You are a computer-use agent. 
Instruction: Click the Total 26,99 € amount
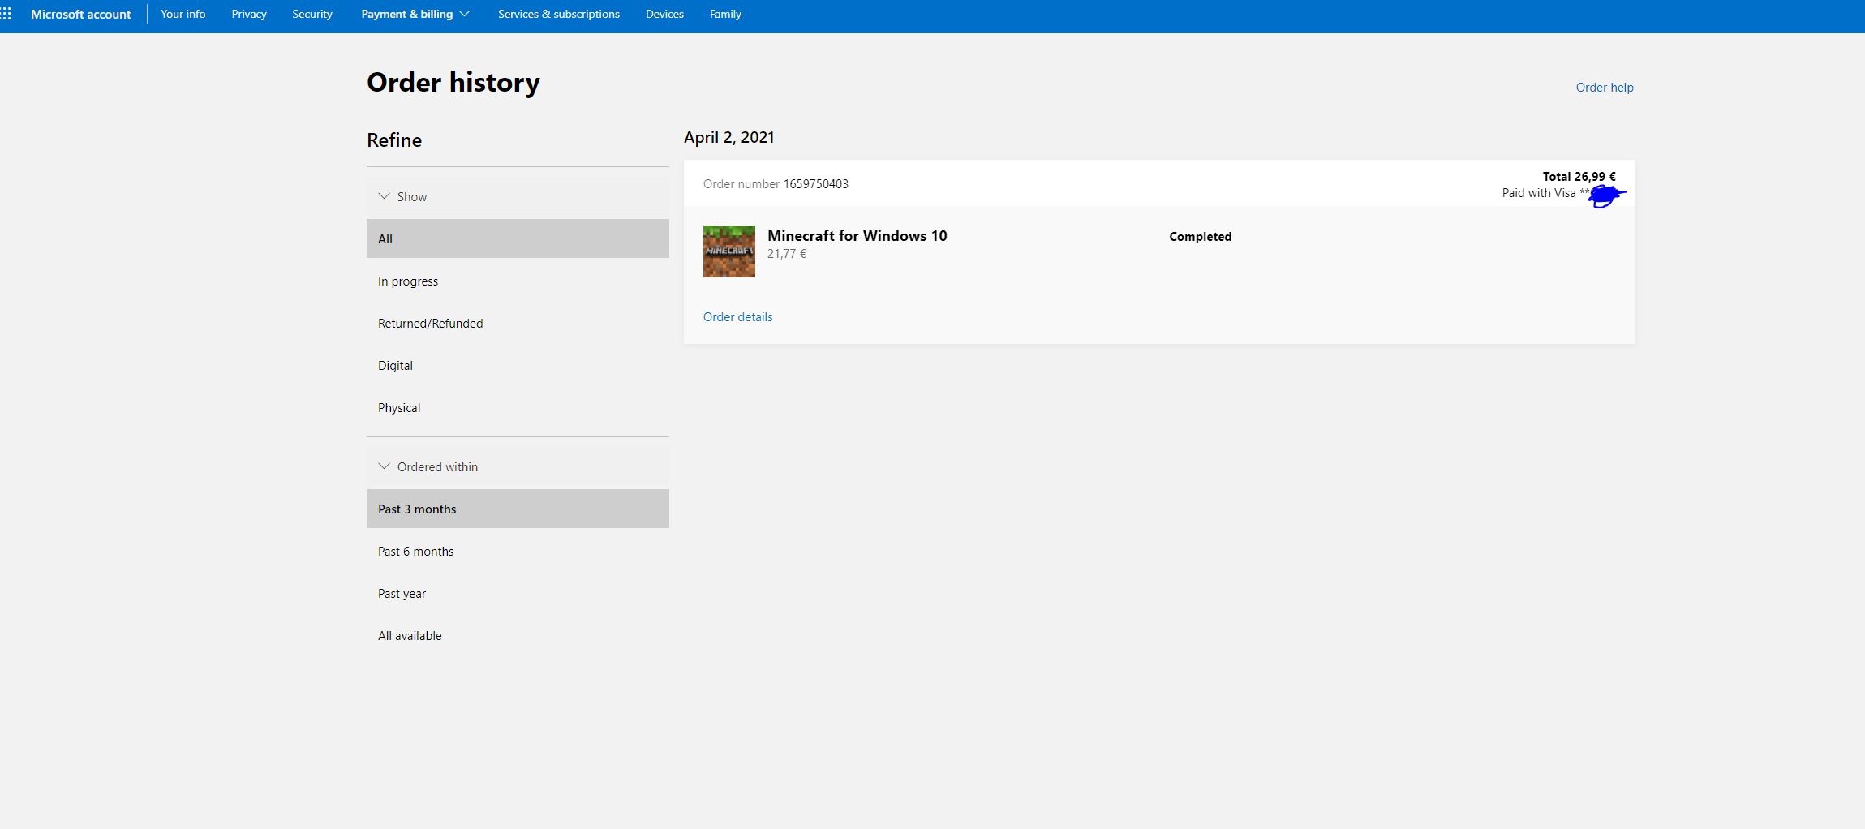1579,176
